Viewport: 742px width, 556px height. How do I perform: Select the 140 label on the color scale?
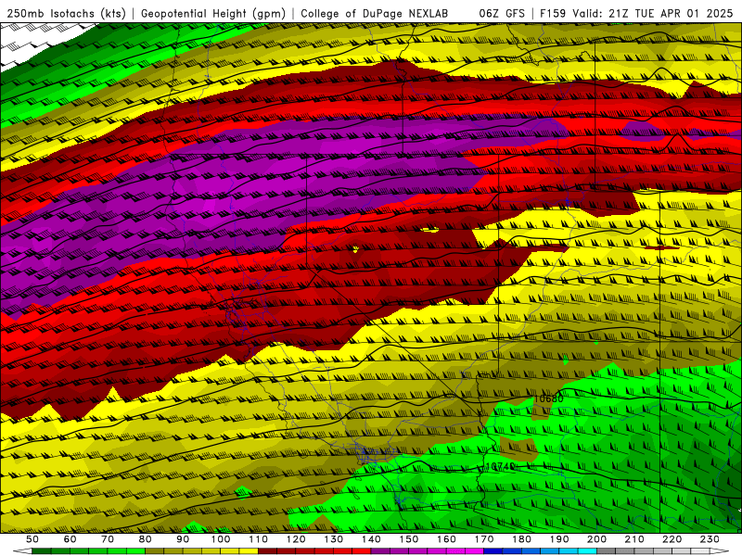pos(371,539)
